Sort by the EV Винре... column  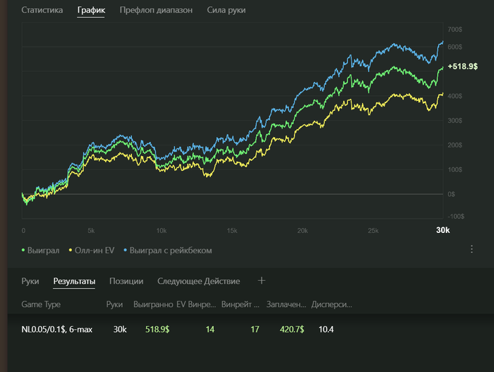pyautogui.click(x=196, y=304)
